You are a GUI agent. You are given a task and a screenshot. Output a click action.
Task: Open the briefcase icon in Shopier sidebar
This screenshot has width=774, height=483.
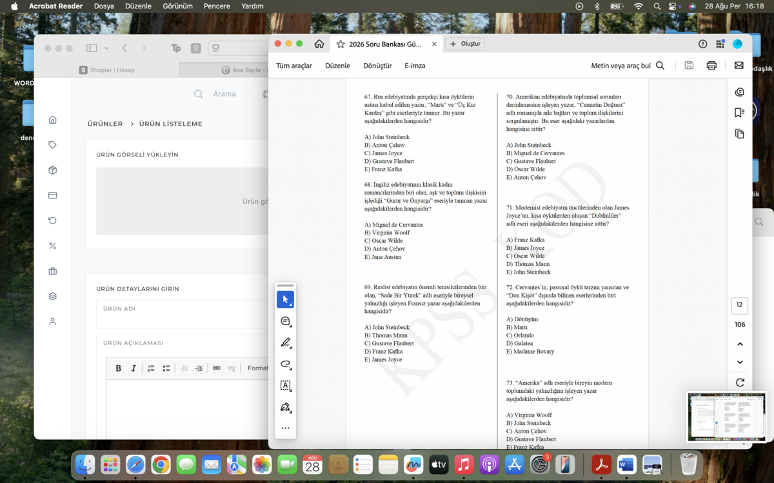[x=53, y=271]
